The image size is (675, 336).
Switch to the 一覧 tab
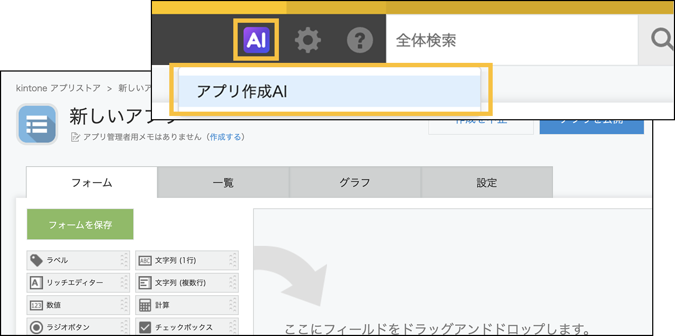point(223,183)
